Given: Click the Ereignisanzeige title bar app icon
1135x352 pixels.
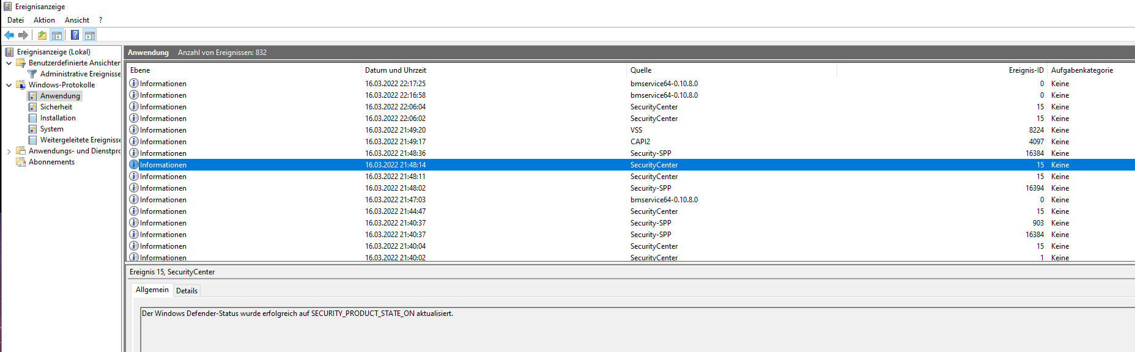Looking at the screenshot, I should pyautogui.click(x=7, y=7).
